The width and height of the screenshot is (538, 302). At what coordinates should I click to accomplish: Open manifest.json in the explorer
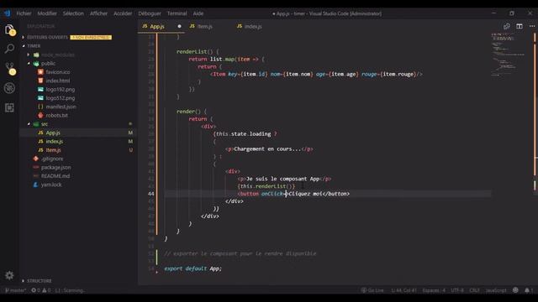tap(61, 107)
